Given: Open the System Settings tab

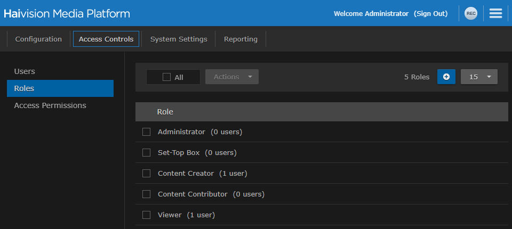Looking at the screenshot, I should coord(179,39).
